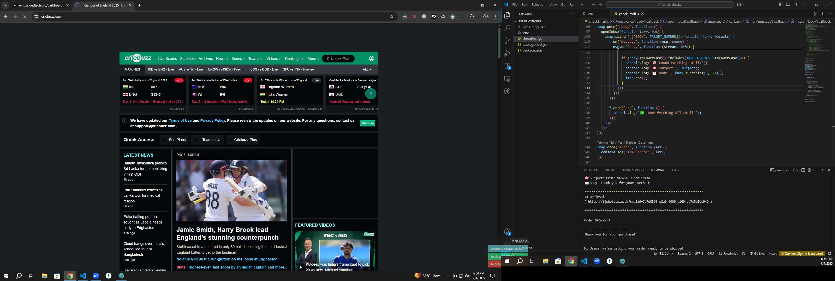Image resolution: width=835 pixels, height=281 pixels.
Task: Open Live Scores on Cricbuzz nav
Action: point(167,59)
